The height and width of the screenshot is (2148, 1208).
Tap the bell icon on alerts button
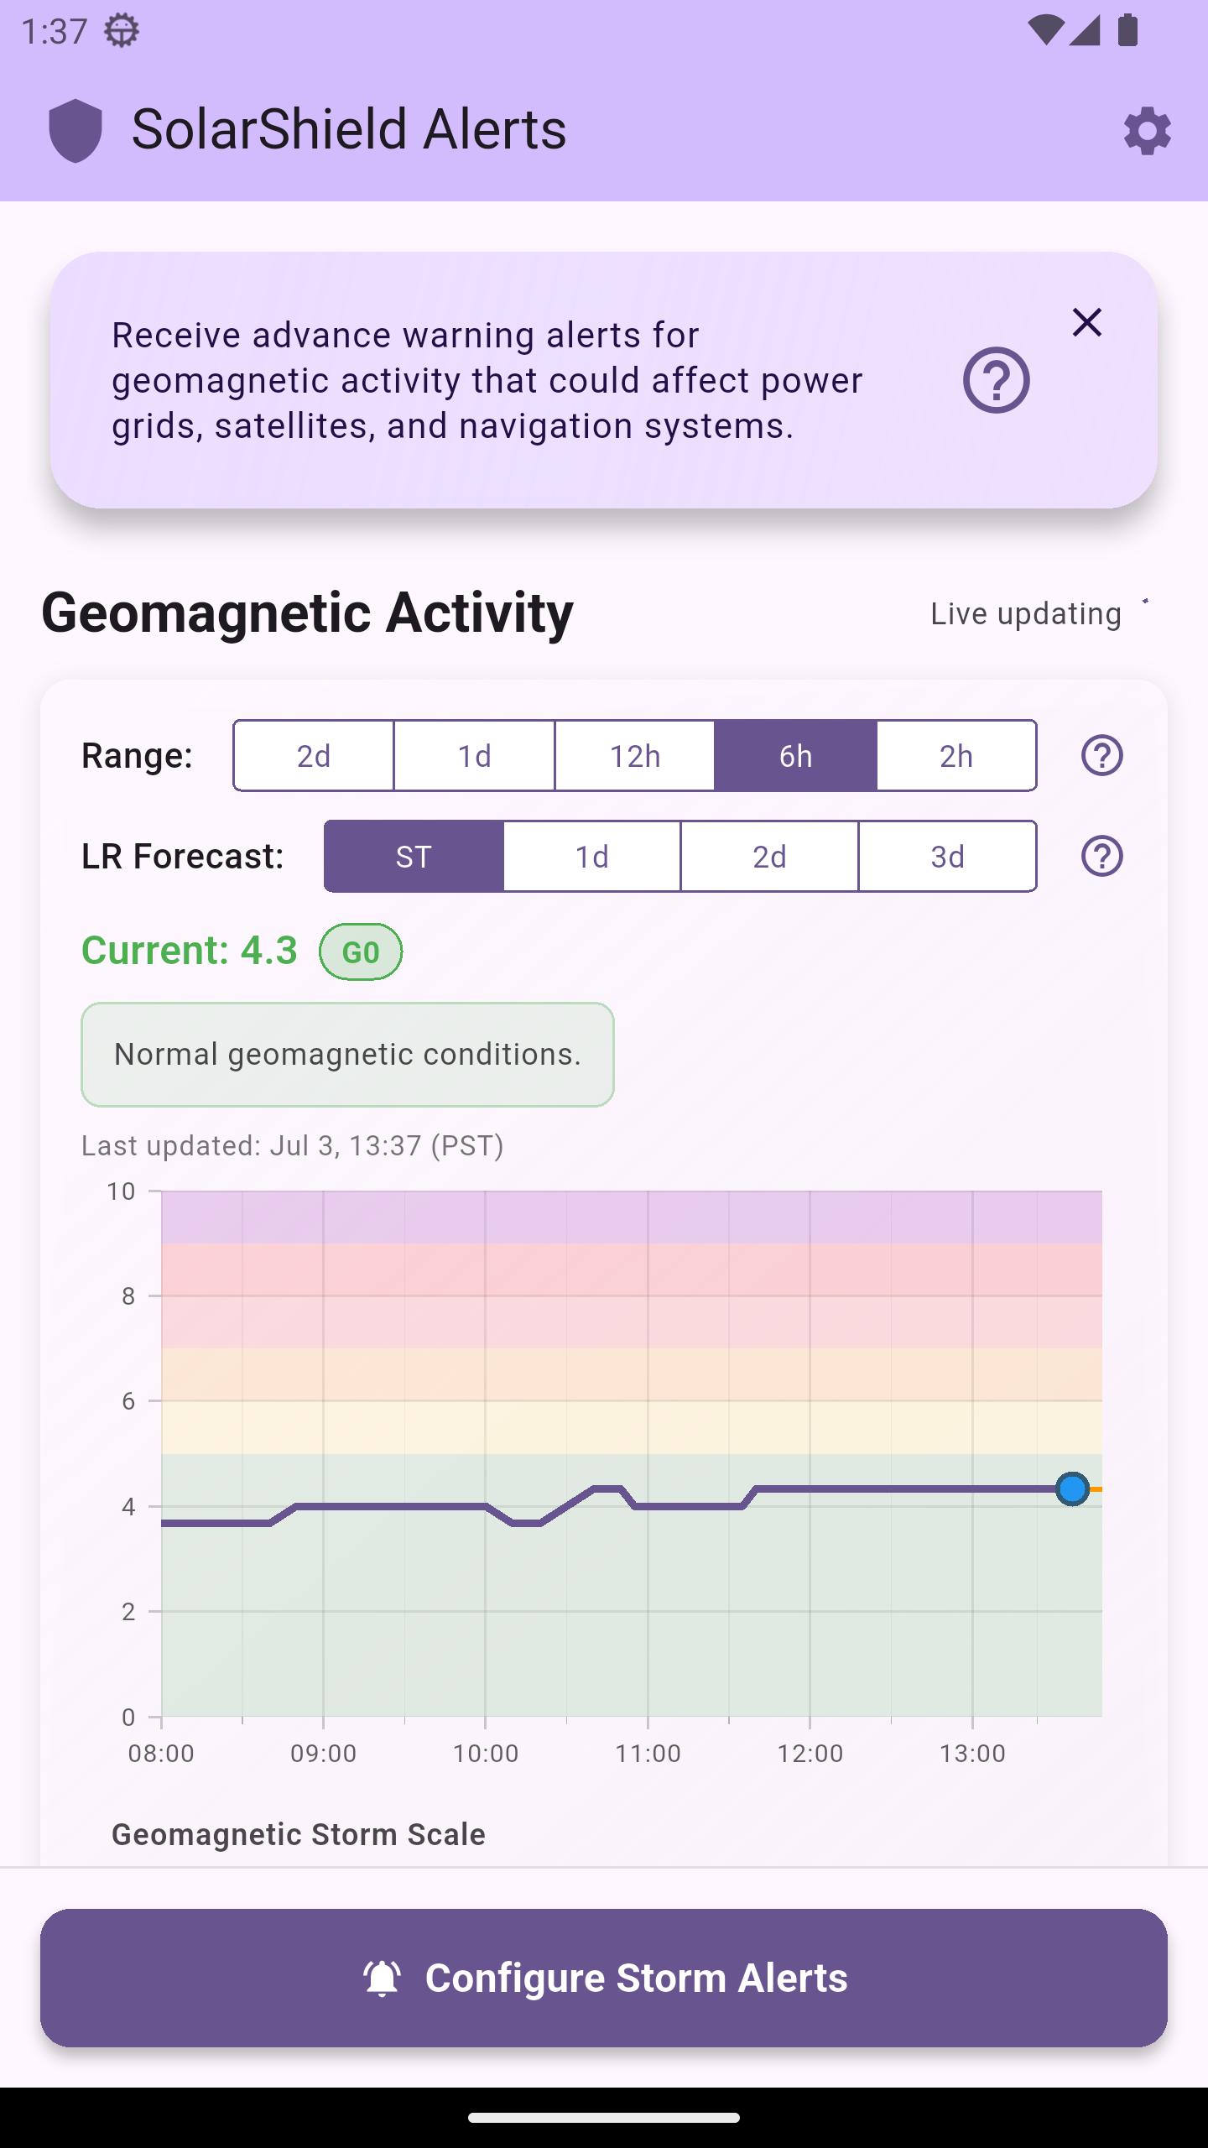[x=382, y=1978]
